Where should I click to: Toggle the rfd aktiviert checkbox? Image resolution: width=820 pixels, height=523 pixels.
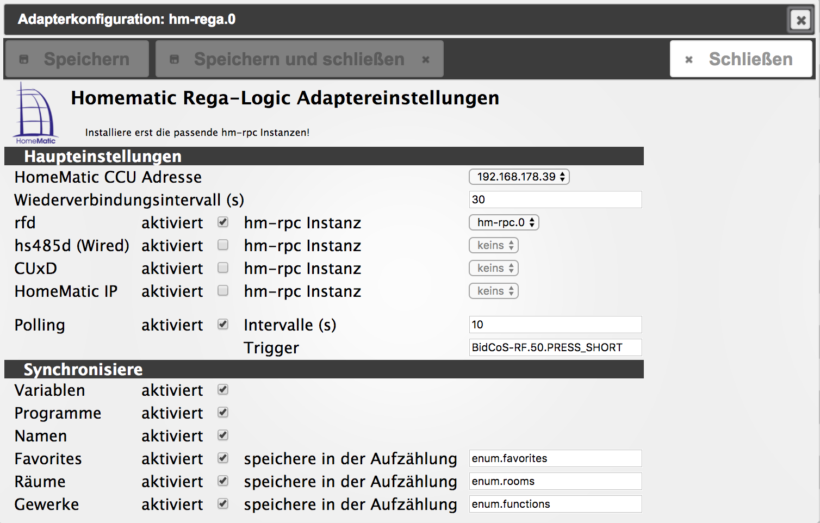(223, 222)
